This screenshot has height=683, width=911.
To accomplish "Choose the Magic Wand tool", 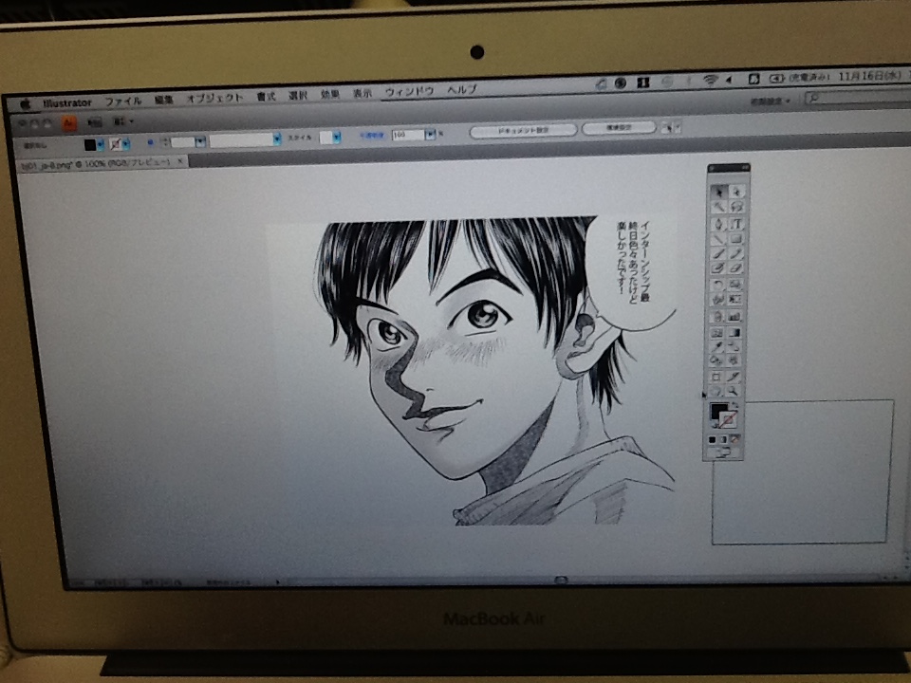I will [x=718, y=206].
